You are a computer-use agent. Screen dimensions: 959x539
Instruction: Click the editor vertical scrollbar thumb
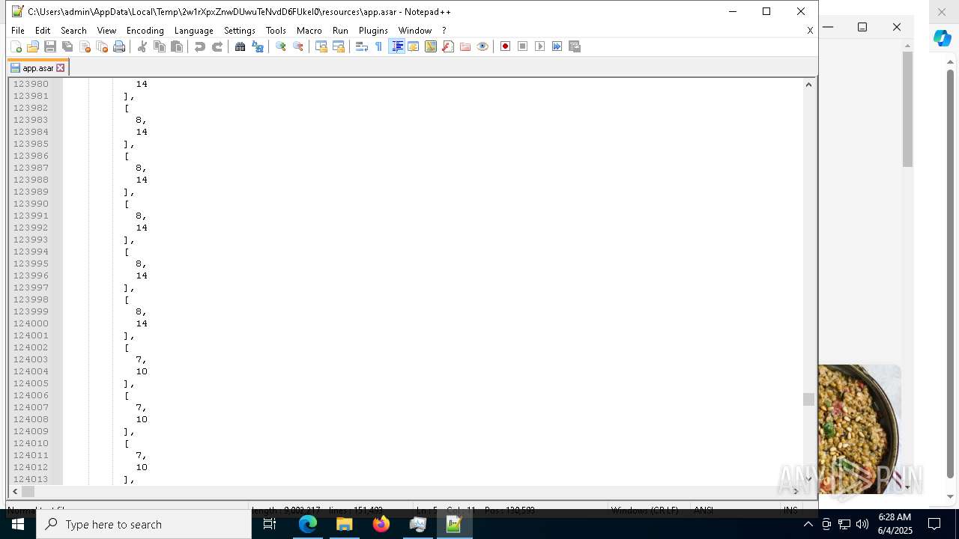coord(808,400)
